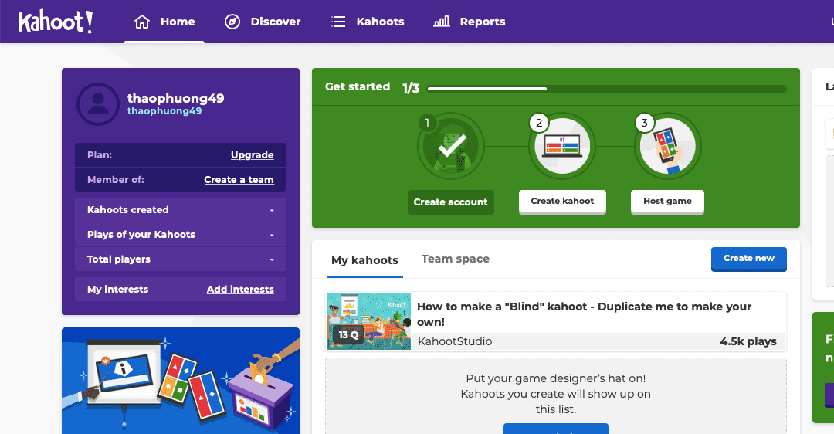
Task: Click the Add interests link
Action: tap(240, 290)
